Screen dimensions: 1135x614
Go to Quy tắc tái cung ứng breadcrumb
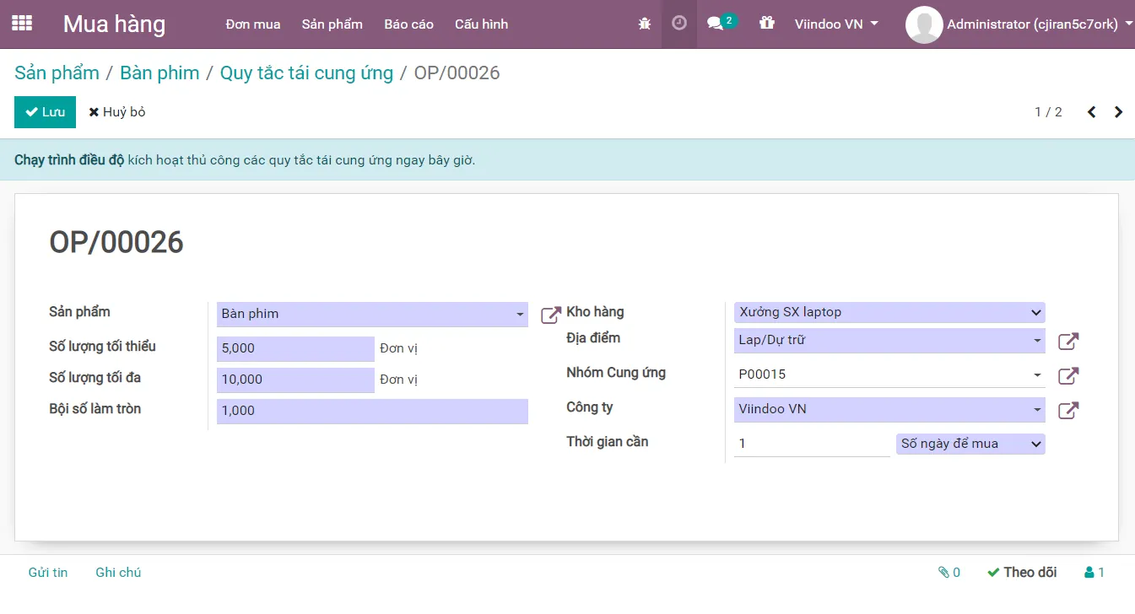[x=306, y=73]
